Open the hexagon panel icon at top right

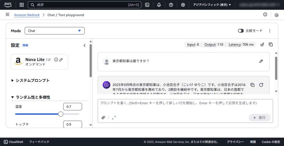277,15
